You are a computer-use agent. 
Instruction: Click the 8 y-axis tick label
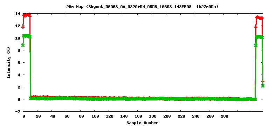[19, 50]
